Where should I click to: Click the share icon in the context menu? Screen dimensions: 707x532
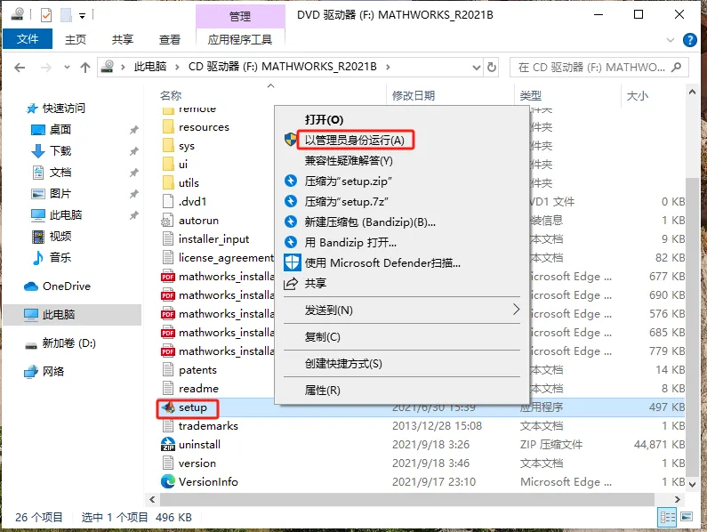(291, 284)
